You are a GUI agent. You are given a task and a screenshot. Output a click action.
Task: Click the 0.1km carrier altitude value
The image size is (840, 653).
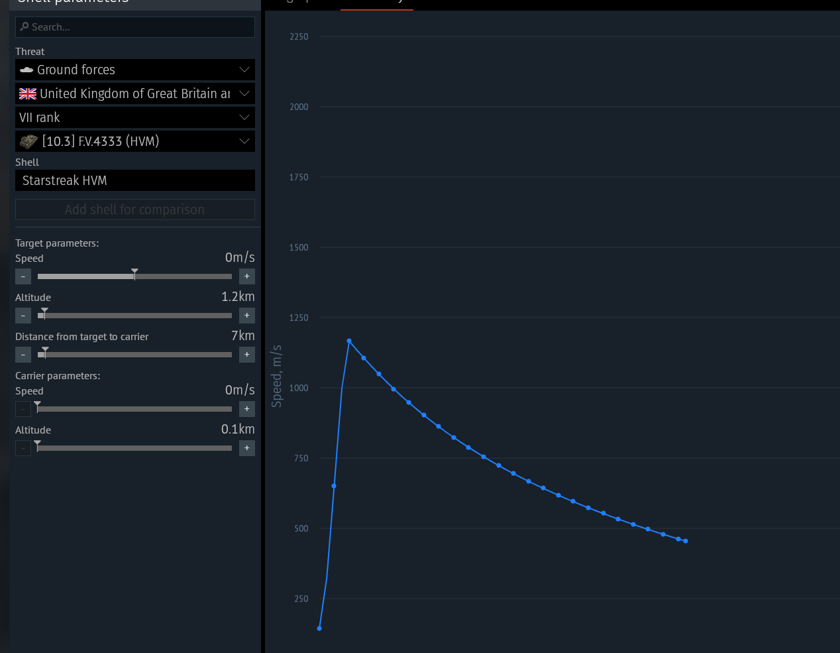pos(238,430)
